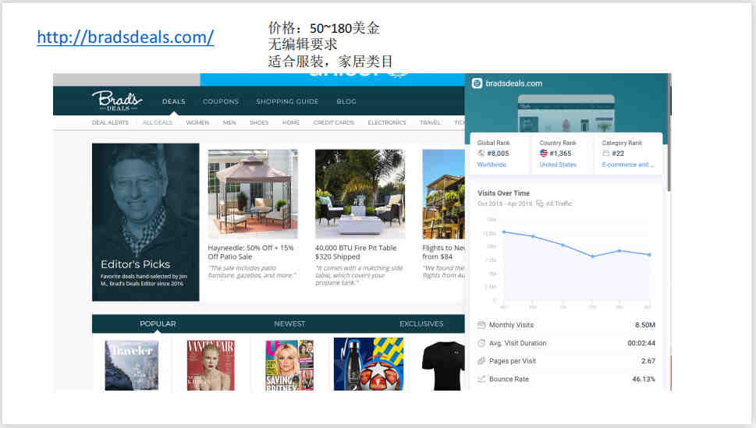Click the Visits Over Time heading
The height and width of the screenshot is (428, 756).
pos(503,193)
